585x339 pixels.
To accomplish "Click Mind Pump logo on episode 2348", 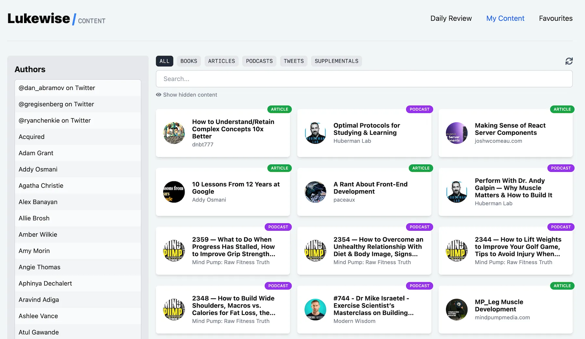I will click(x=174, y=309).
